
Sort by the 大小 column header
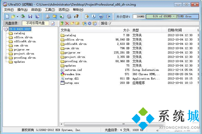(121, 30)
